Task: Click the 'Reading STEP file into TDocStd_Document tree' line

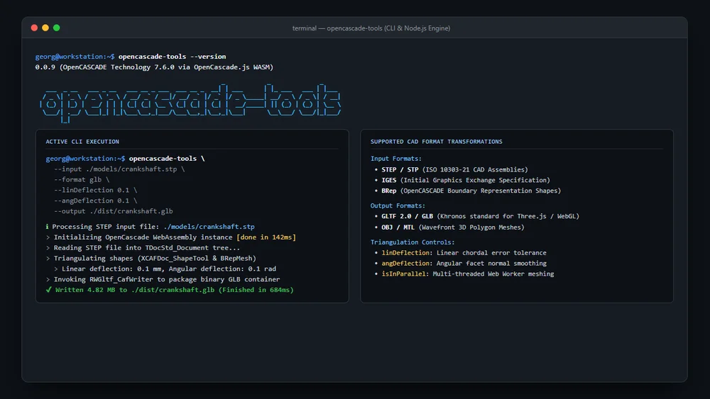Action: click(143, 247)
